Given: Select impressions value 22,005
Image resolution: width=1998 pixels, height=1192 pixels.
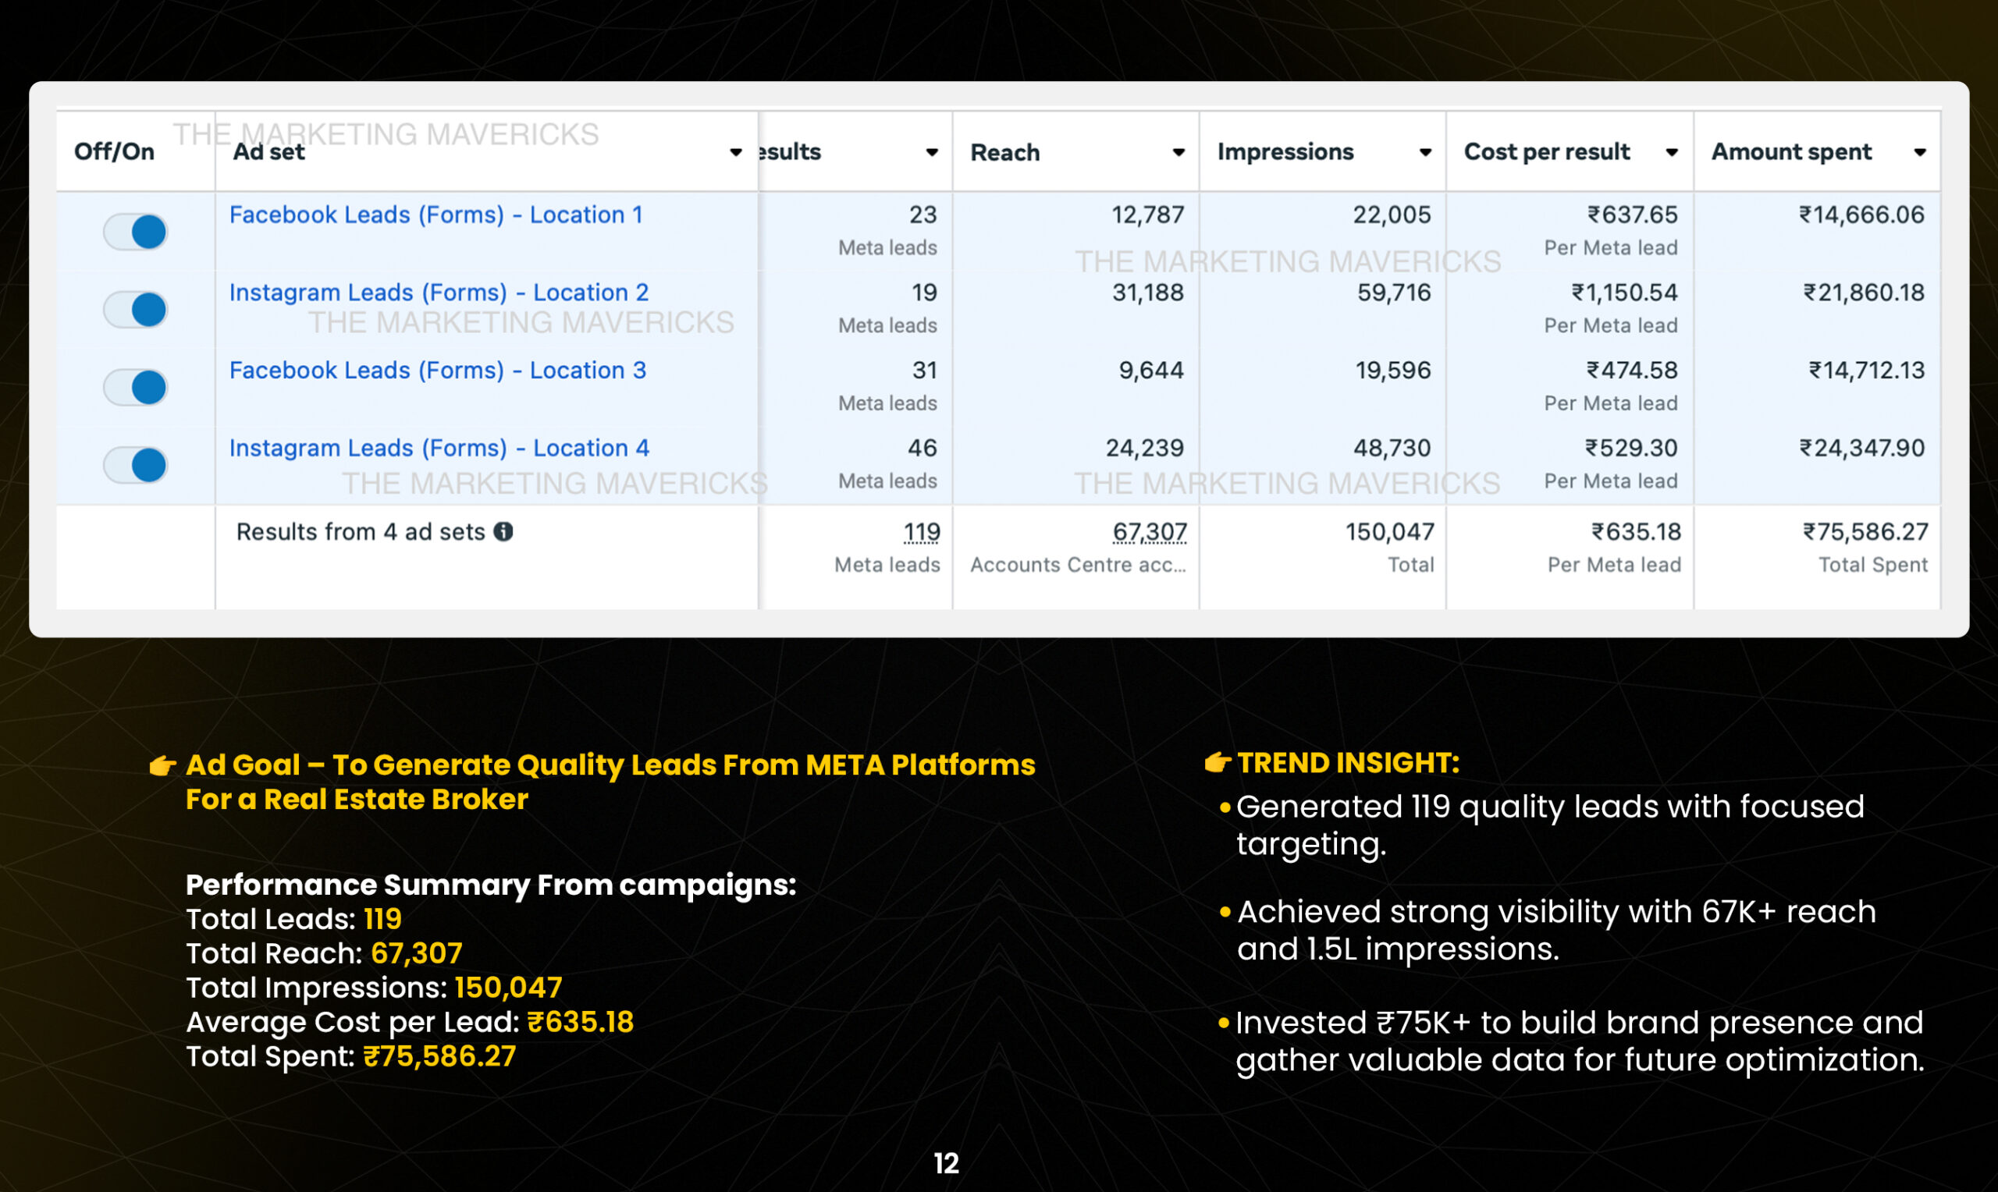Looking at the screenshot, I should coord(1392,215).
